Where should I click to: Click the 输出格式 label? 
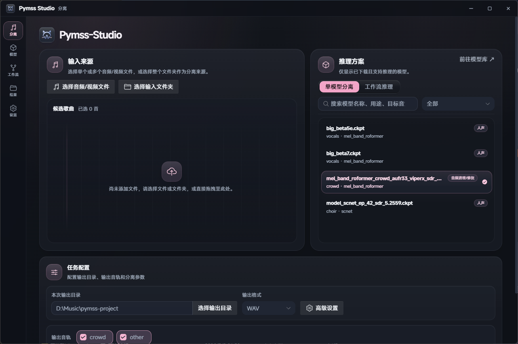(x=252, y=295)
